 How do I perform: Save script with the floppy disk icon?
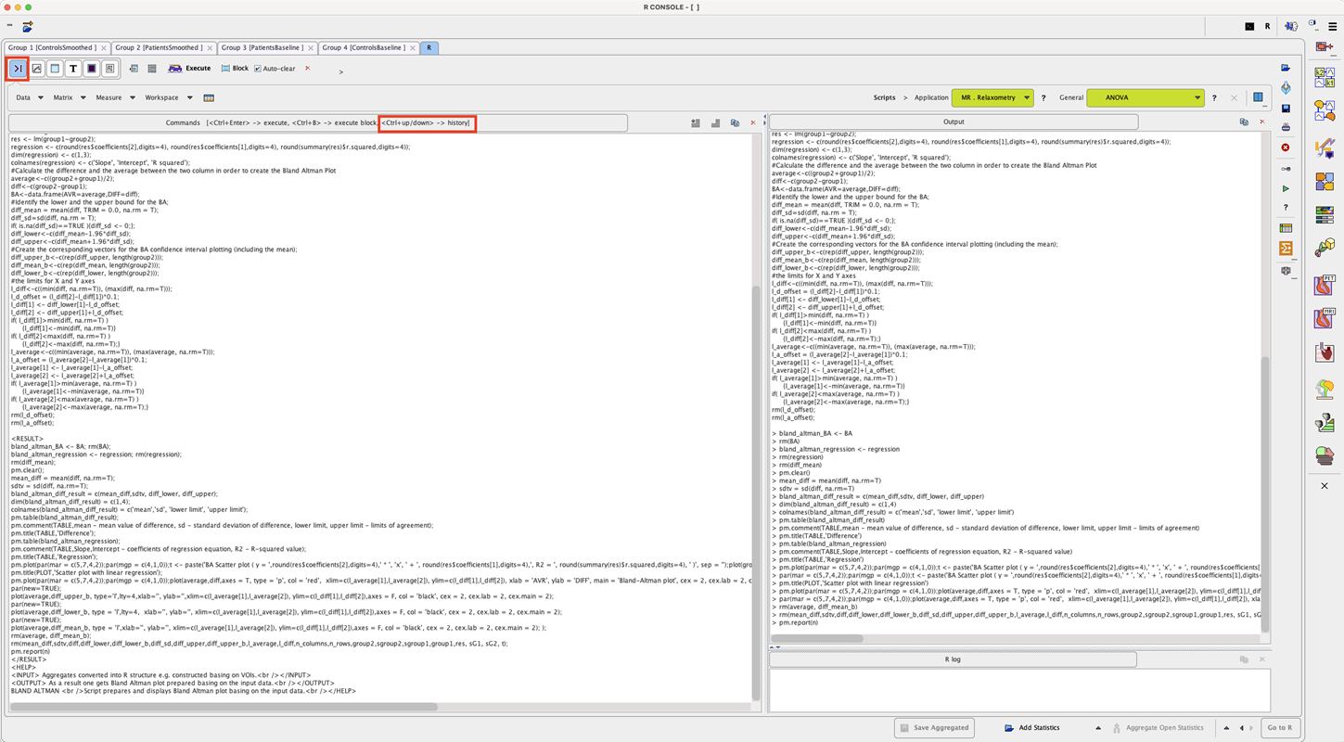pyautogui.click(x=1286, y=109)
